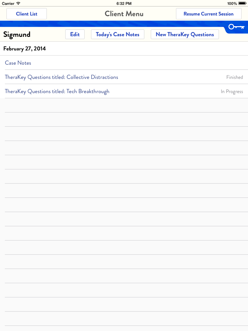Open the Tech Breakthrough questions
Image resolution: width=248 pixels, height=331 pixels.
[x=57, y=91]
